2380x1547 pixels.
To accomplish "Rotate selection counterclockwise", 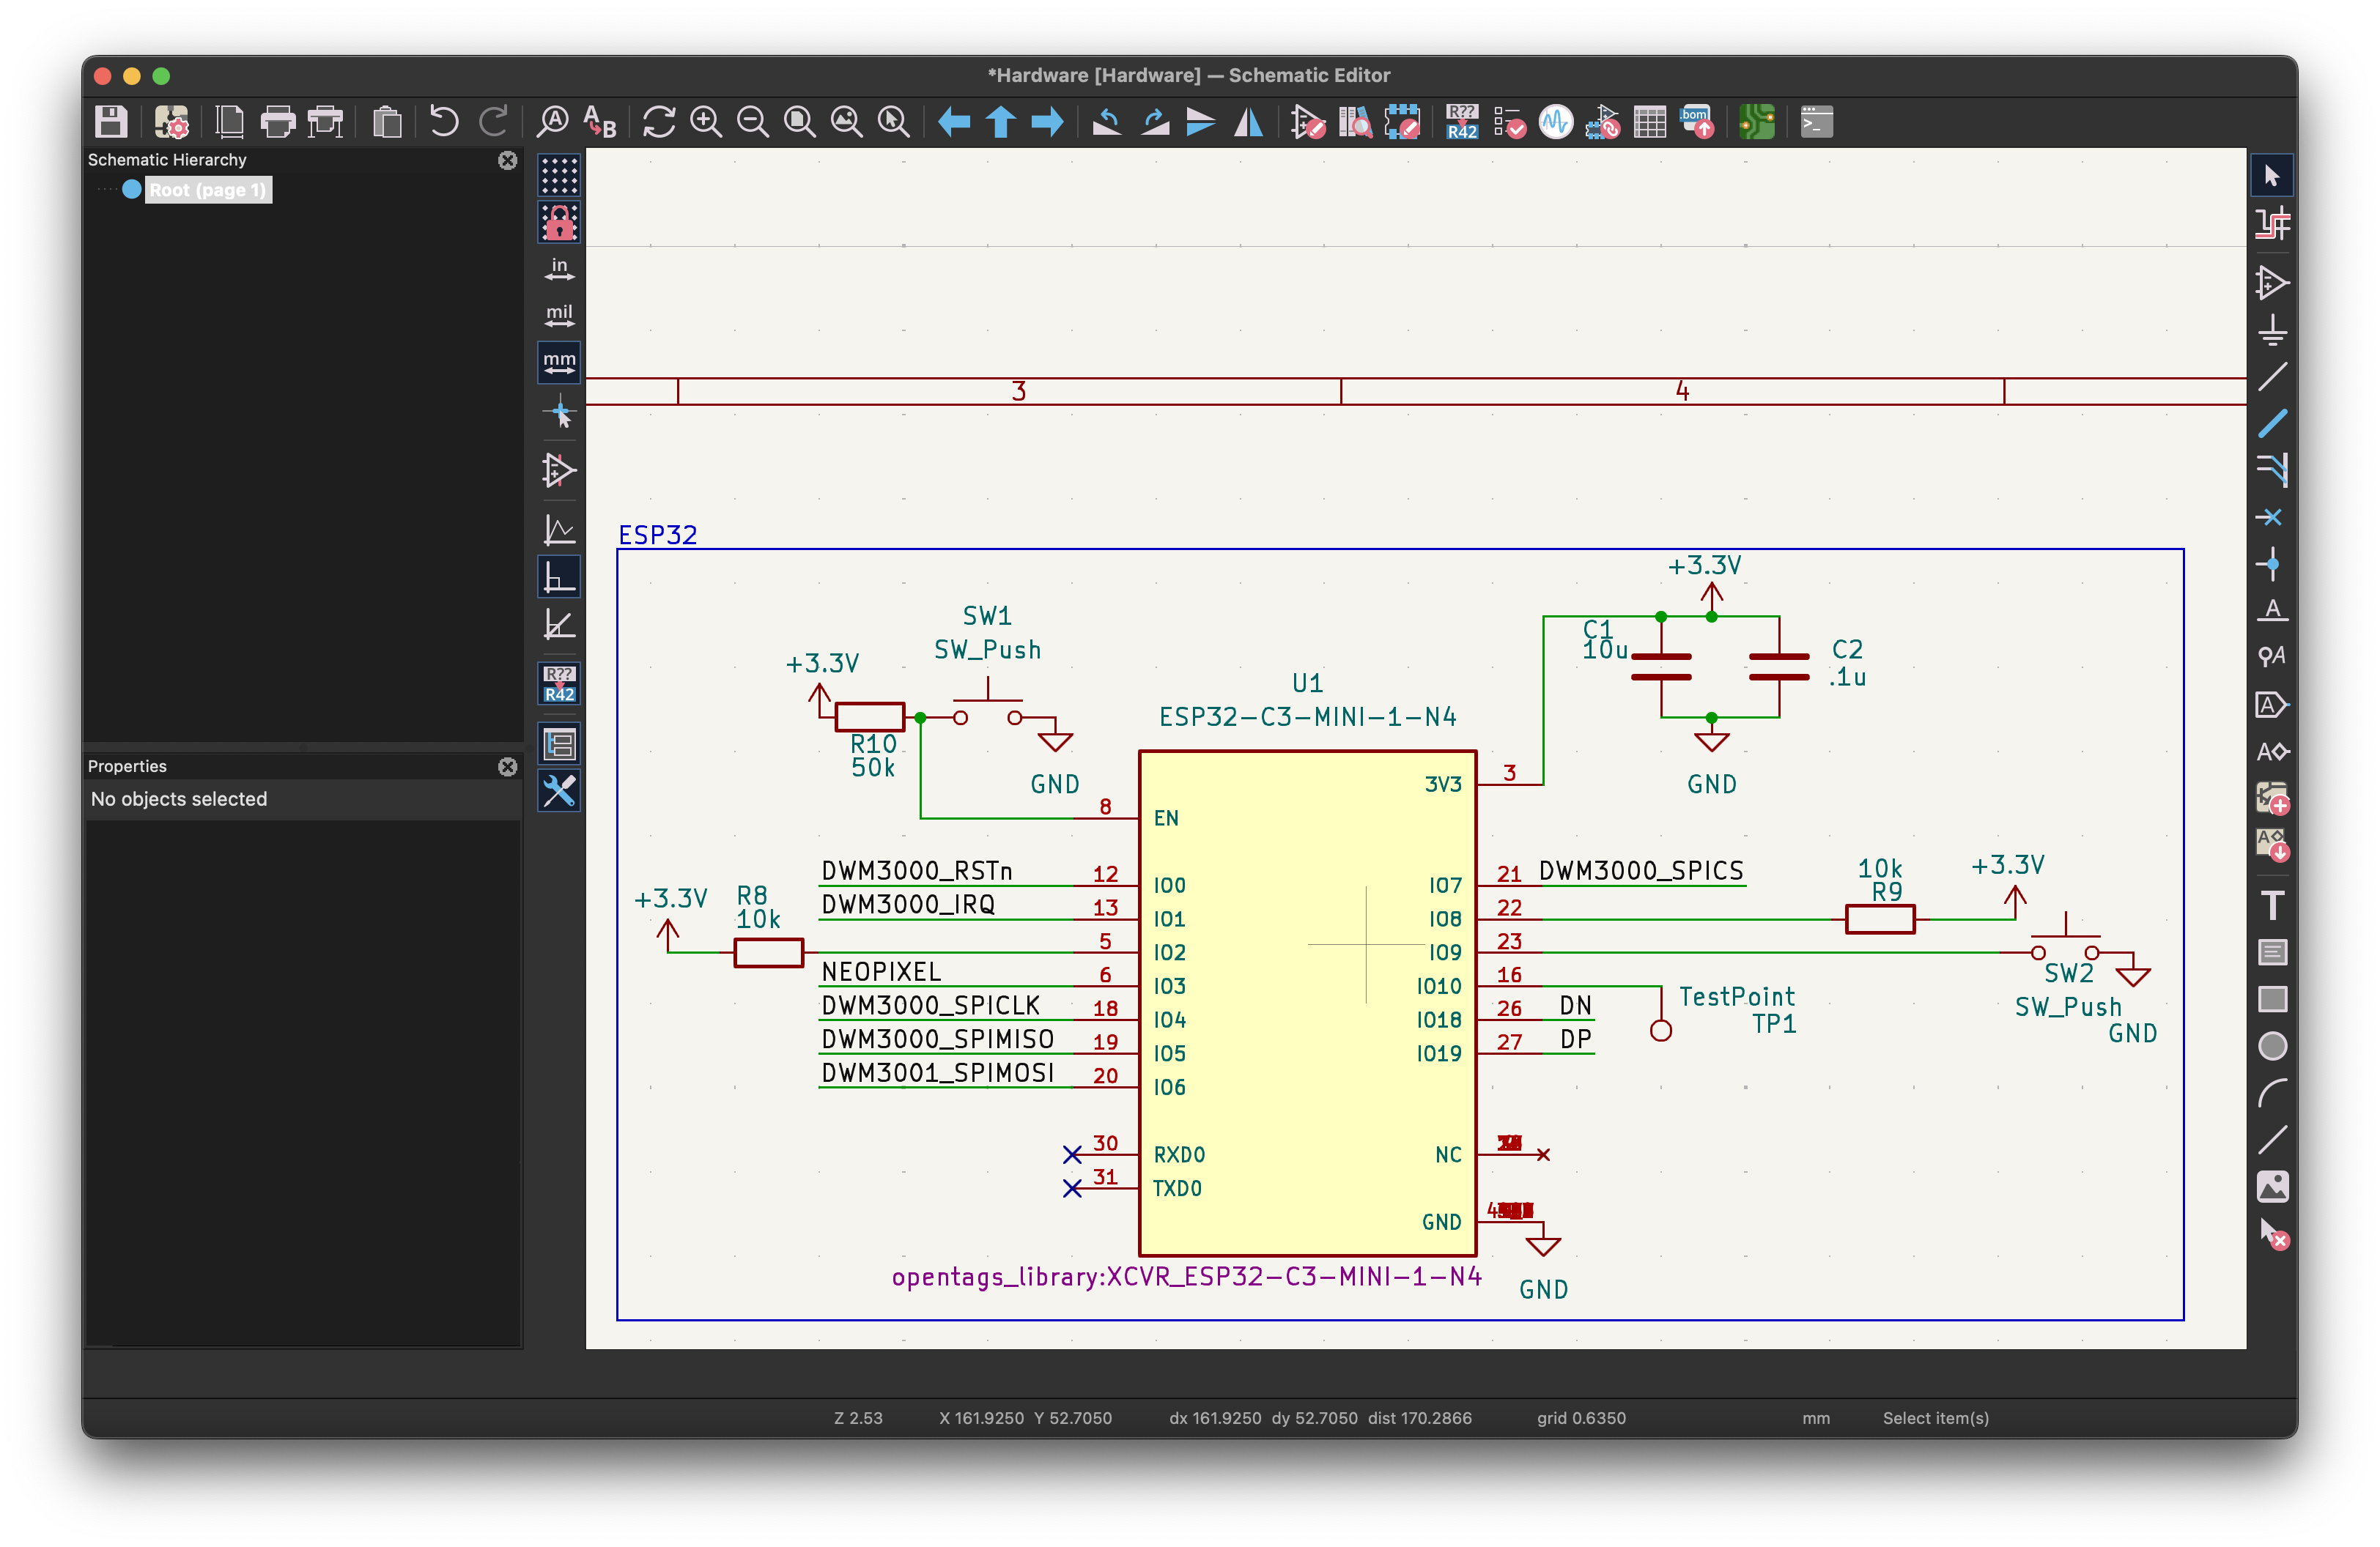I will [x=1107, y=122].
